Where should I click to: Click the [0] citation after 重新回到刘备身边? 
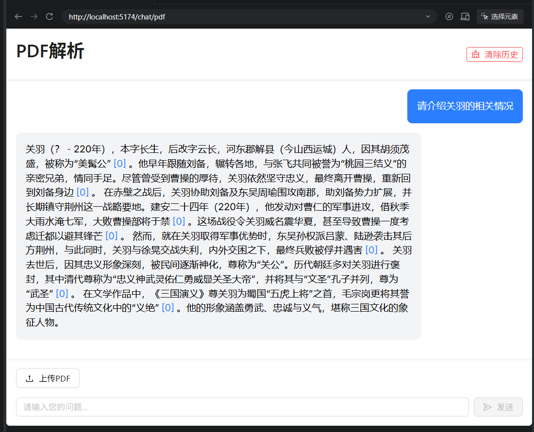tap(82, 192)
